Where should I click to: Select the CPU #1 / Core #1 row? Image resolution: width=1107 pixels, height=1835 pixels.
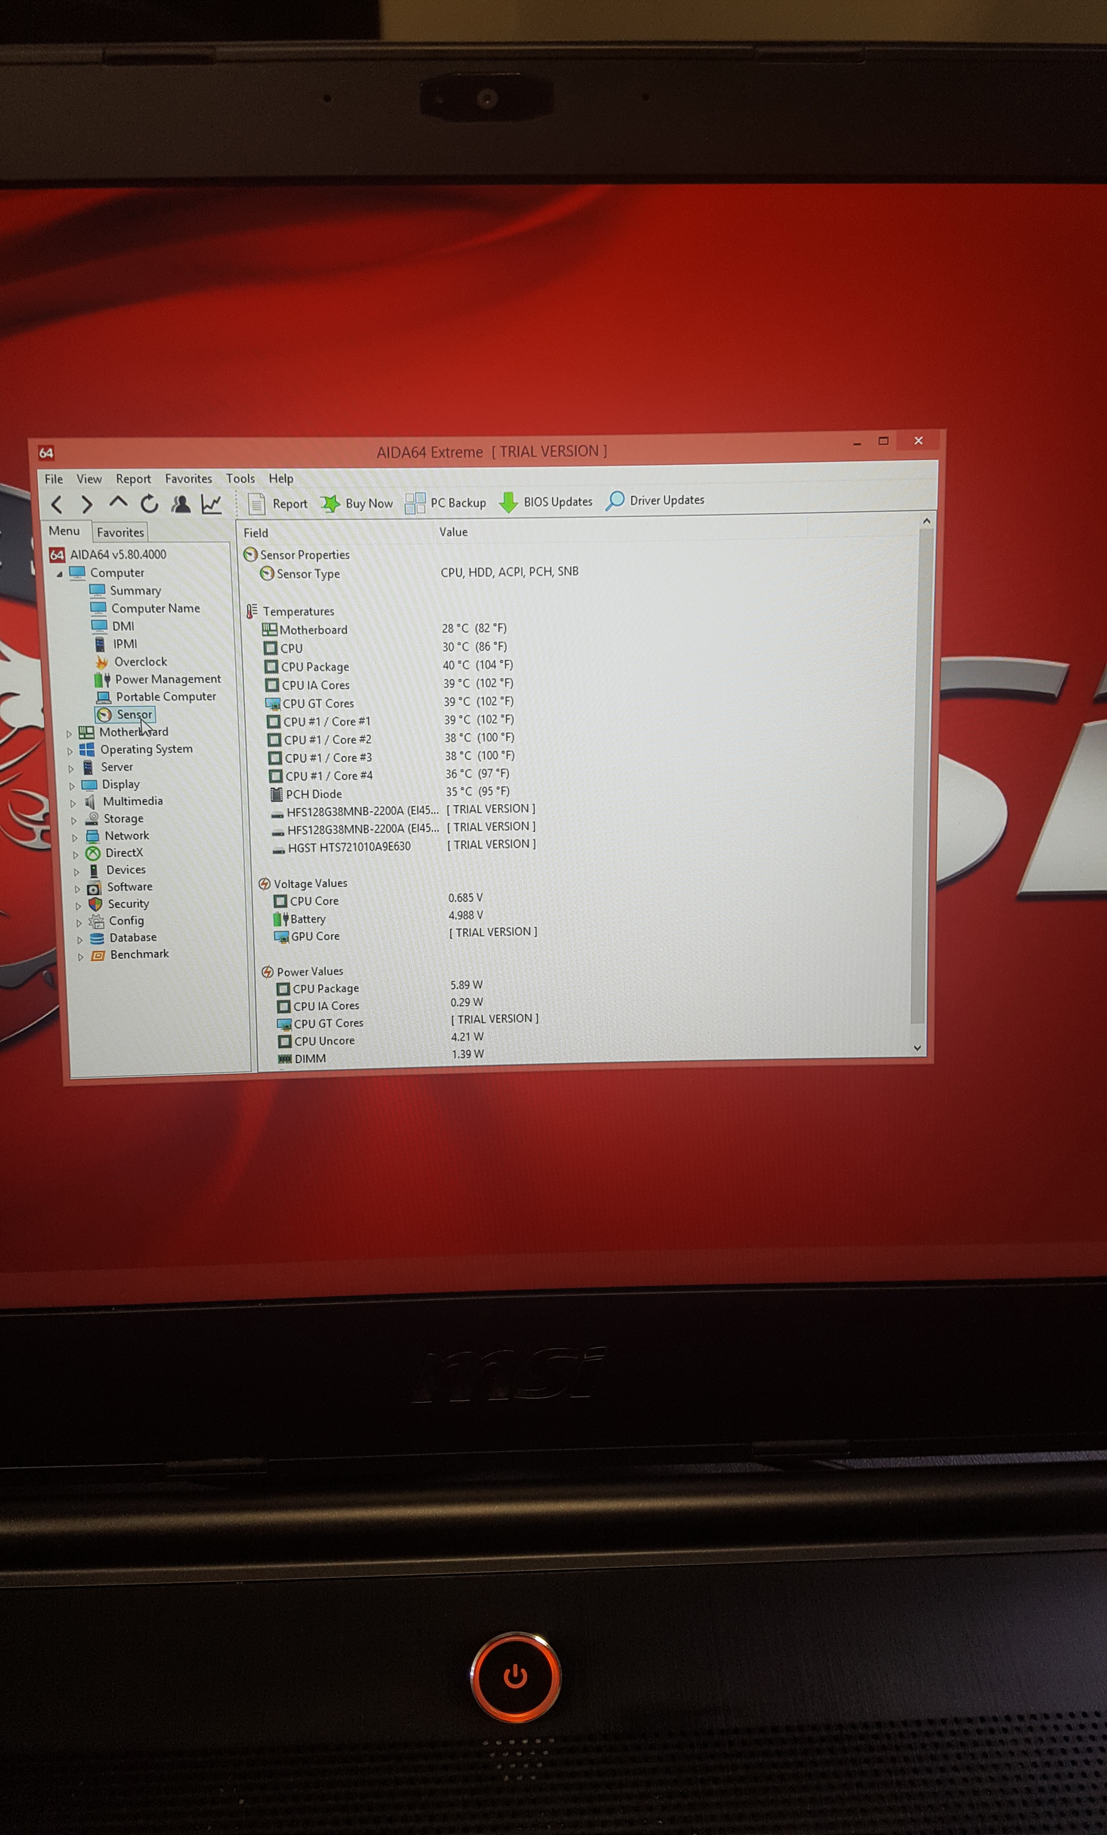pos(390,721)
